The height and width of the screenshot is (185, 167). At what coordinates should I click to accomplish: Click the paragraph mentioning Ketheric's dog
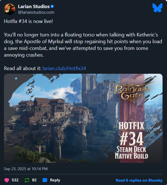tap(83, 45)
